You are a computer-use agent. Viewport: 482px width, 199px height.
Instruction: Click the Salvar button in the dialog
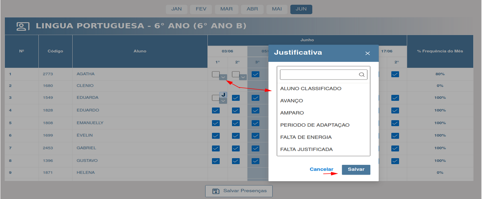[x=356, y=170]
